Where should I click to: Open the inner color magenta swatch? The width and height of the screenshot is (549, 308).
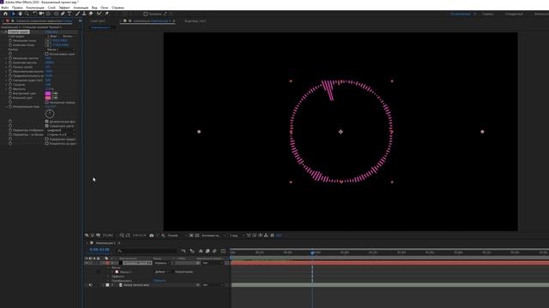[48, 93]
